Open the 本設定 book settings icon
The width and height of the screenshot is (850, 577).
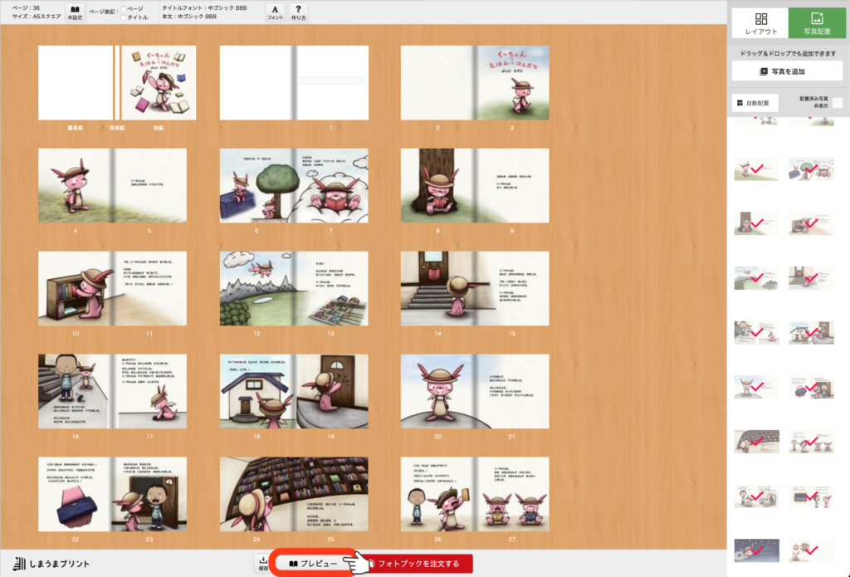click(x=75, y=12)
